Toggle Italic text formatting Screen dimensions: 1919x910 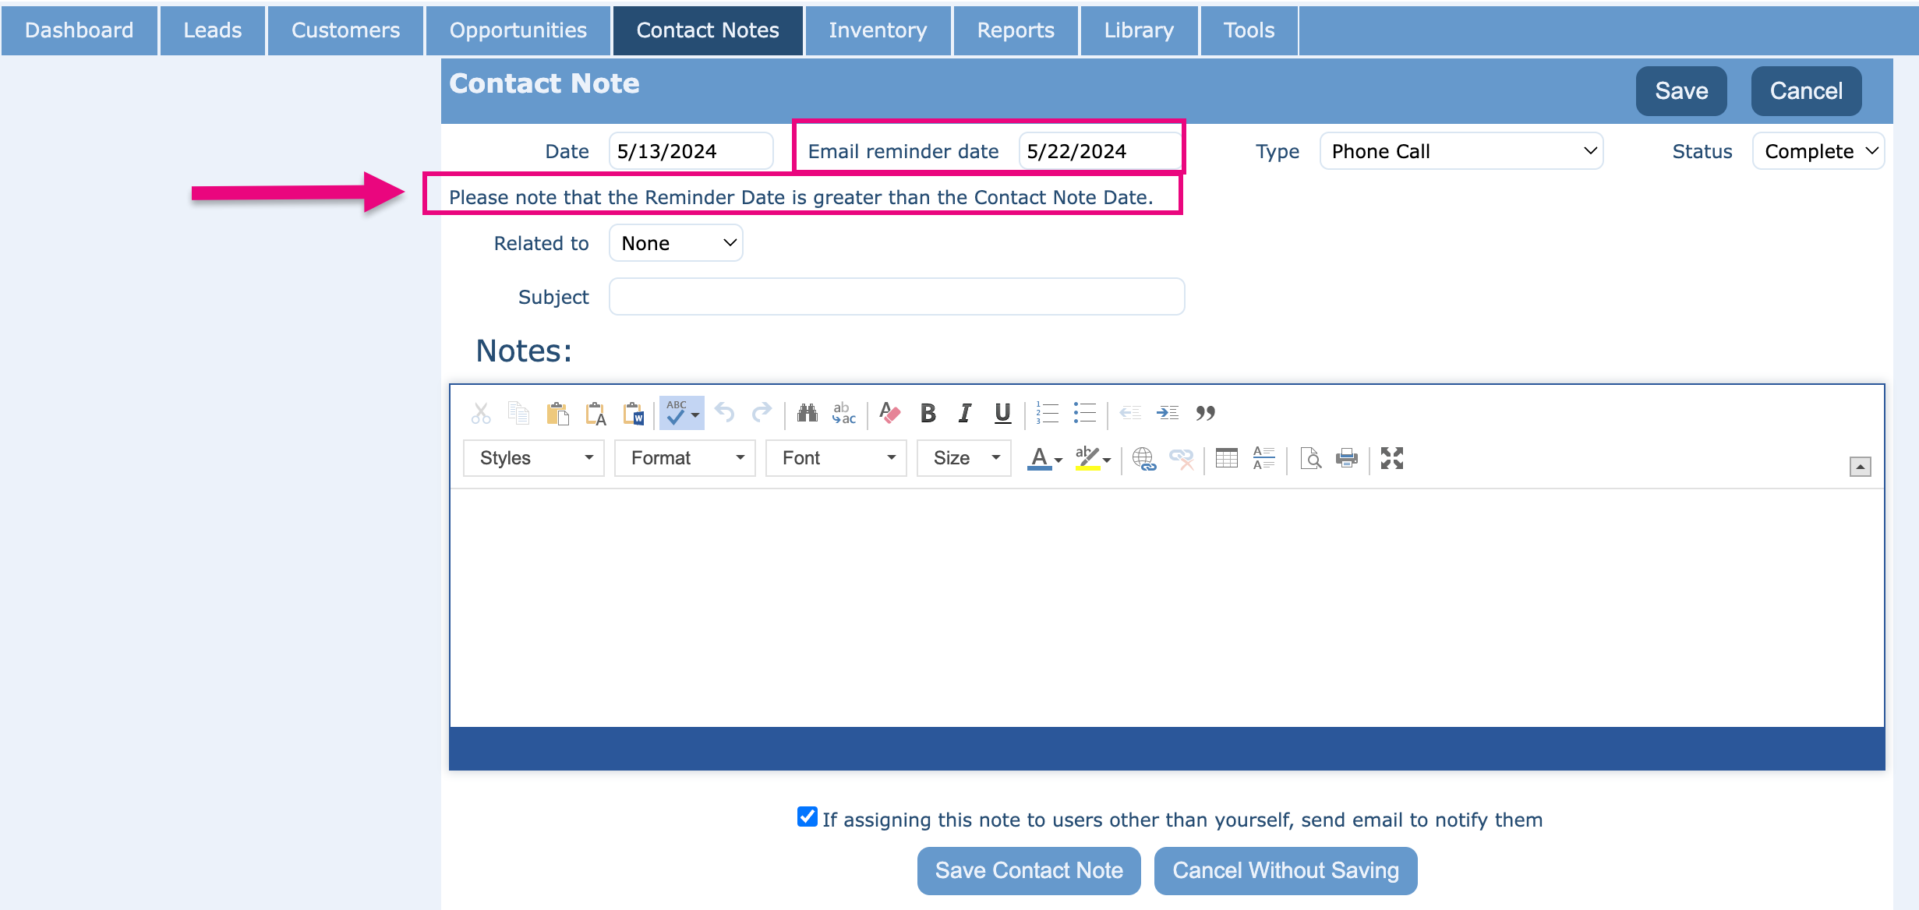965,413
